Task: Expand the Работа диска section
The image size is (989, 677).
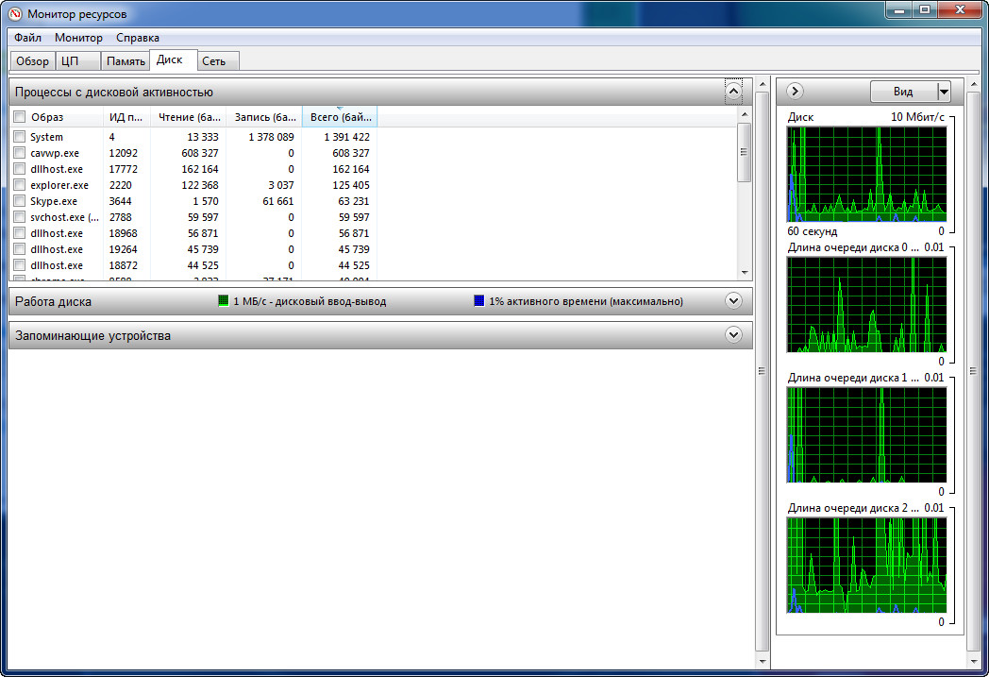Action: pyautogui.click(x=733, y=301)
